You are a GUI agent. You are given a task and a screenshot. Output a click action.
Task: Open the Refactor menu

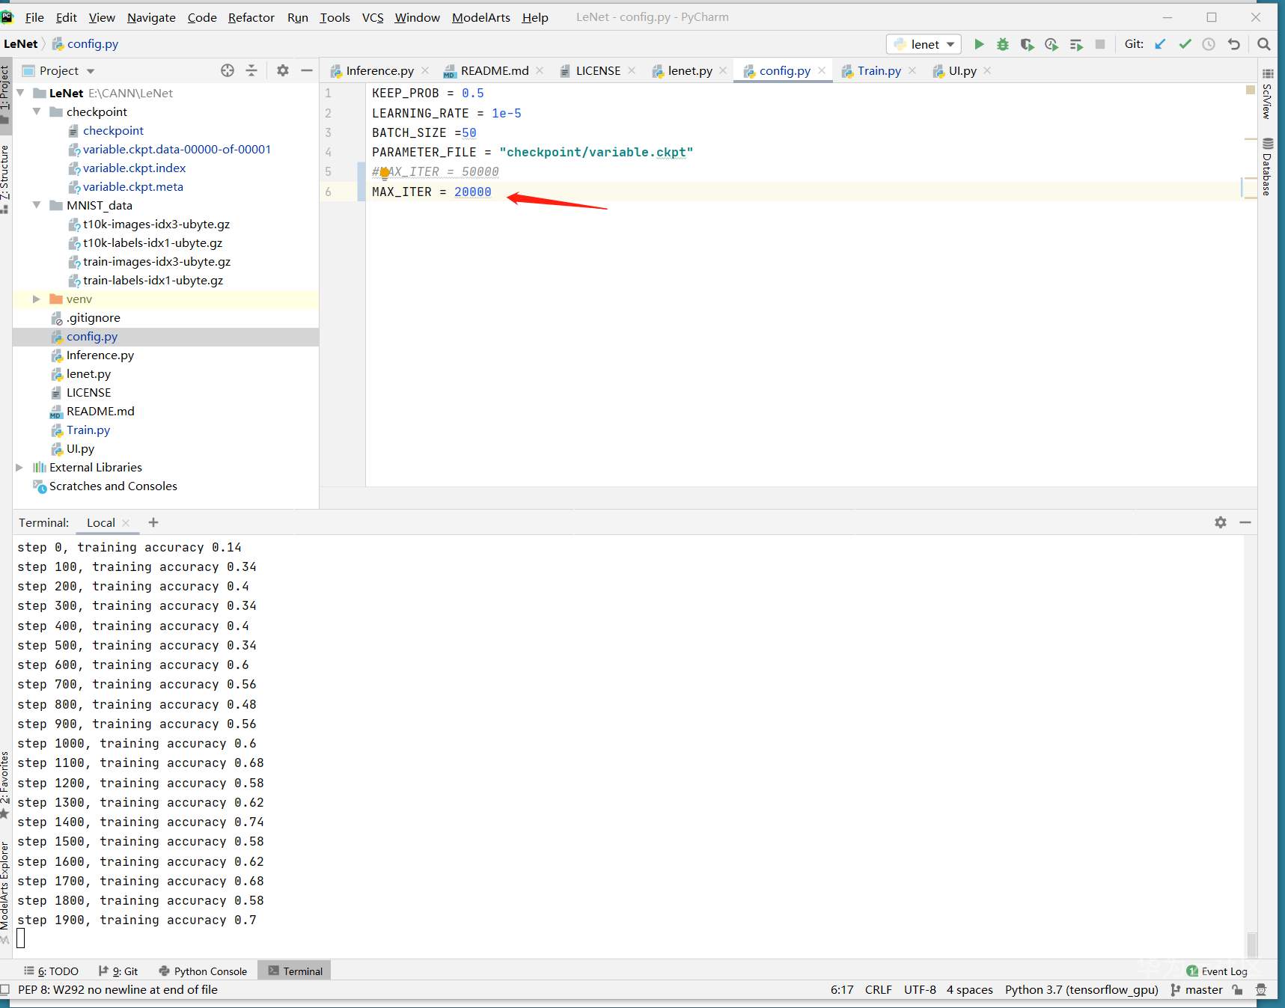click(251, 17)
